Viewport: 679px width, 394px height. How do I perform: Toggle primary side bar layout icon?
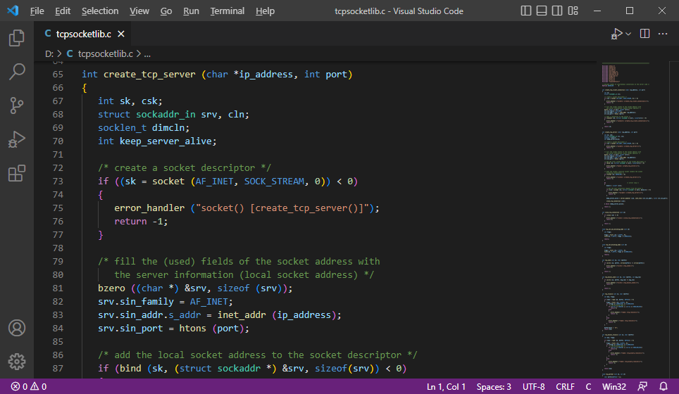525,11
